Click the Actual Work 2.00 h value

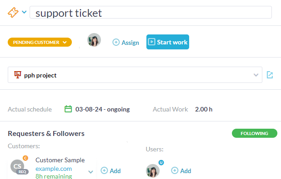click(204, 109)
